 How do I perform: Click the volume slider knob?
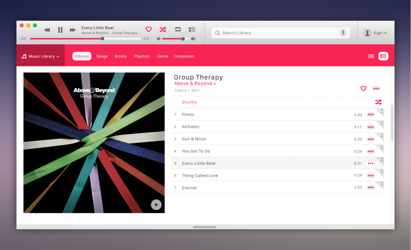183,39
